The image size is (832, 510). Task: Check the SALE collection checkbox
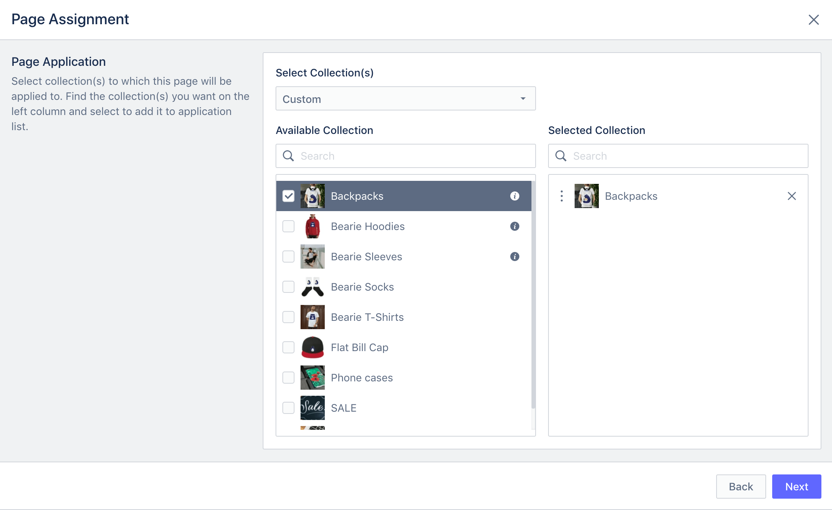pyautogui.click(x=288, y=408)
